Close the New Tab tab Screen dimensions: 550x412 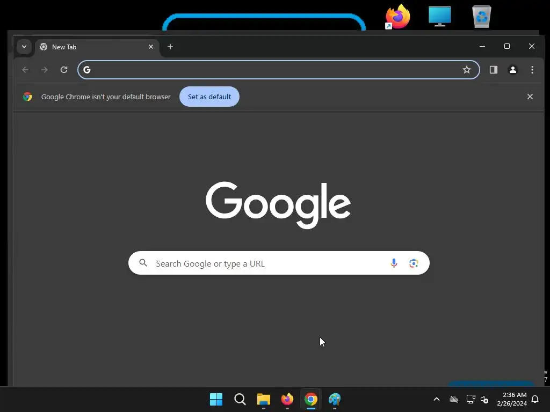point(151,47)
